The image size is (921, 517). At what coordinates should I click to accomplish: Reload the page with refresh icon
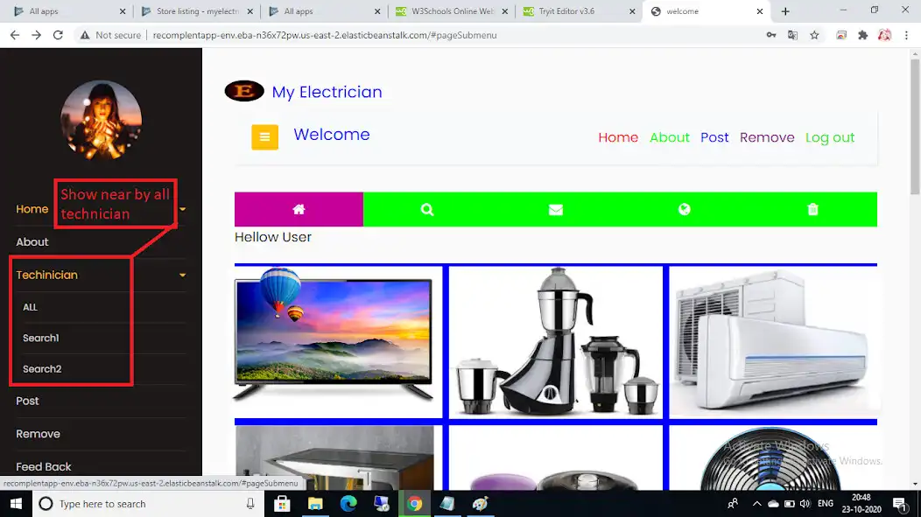click(58, 35)
